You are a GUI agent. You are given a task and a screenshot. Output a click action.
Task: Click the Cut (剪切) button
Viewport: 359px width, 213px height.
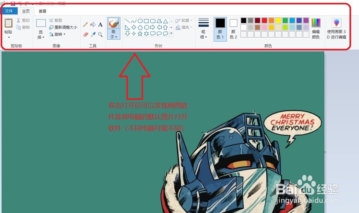click(23, 20)
